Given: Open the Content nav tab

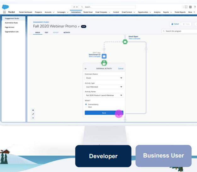Looking at the screenshot, I should (x=116, y=12).
